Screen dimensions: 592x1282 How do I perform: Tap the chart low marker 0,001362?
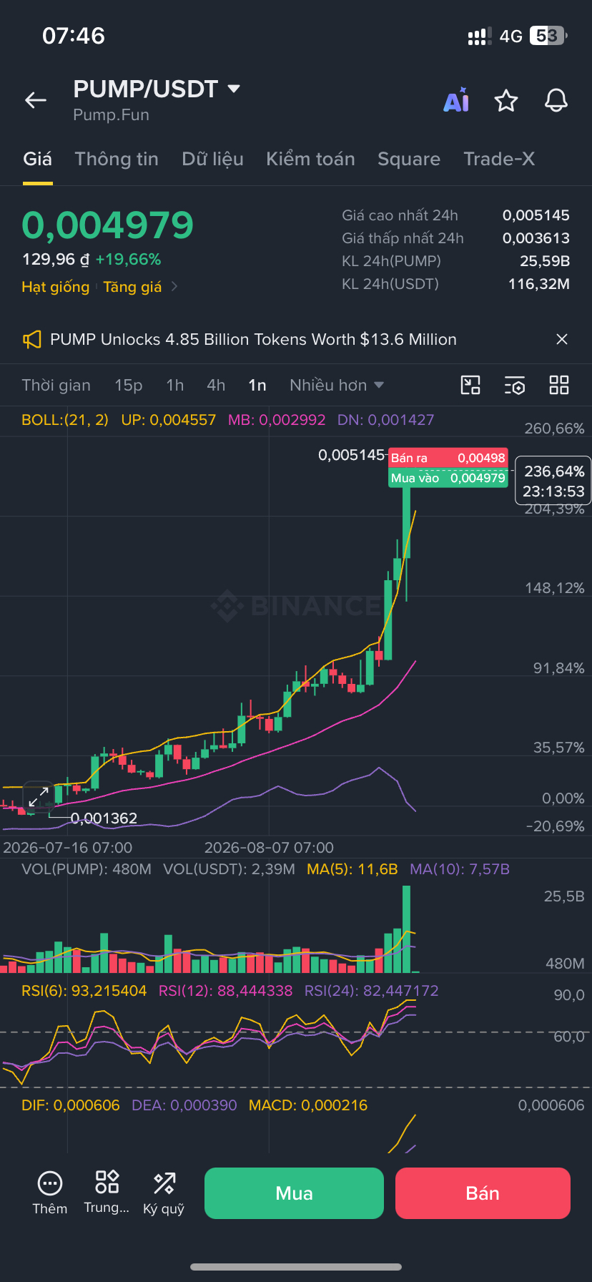pyautogui.click(x=104, y=818)
